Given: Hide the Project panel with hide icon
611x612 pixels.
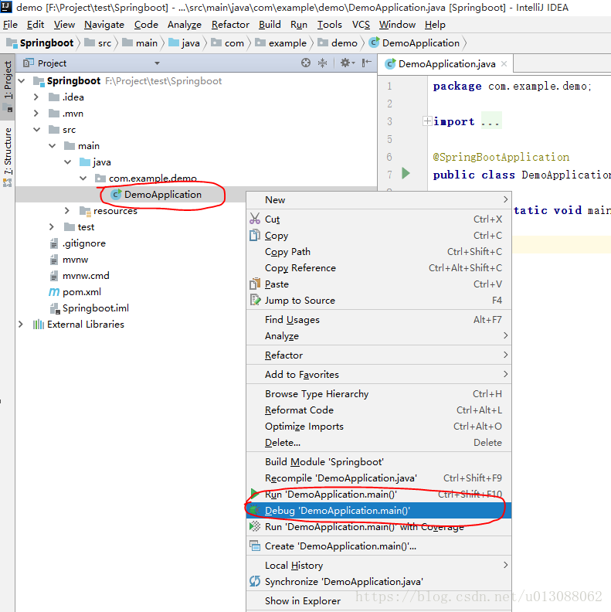Looking at the screenshot, I should 366,63.
